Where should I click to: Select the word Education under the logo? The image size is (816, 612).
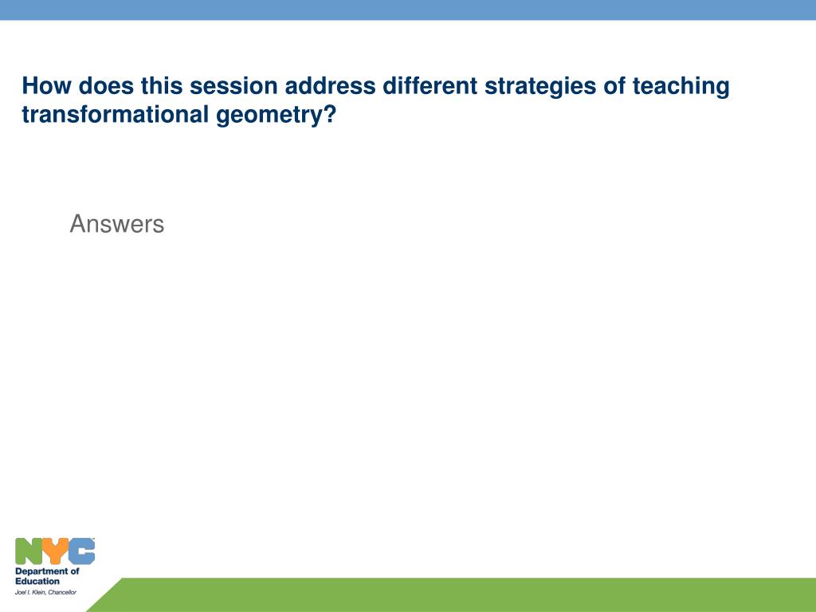tap(37, 581)
